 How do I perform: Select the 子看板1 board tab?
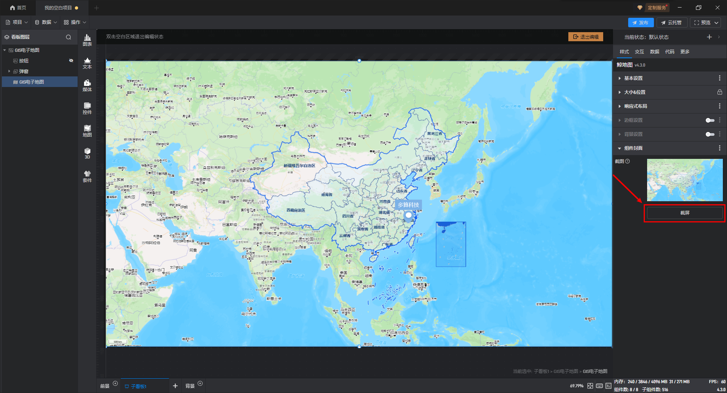(145, 386)
